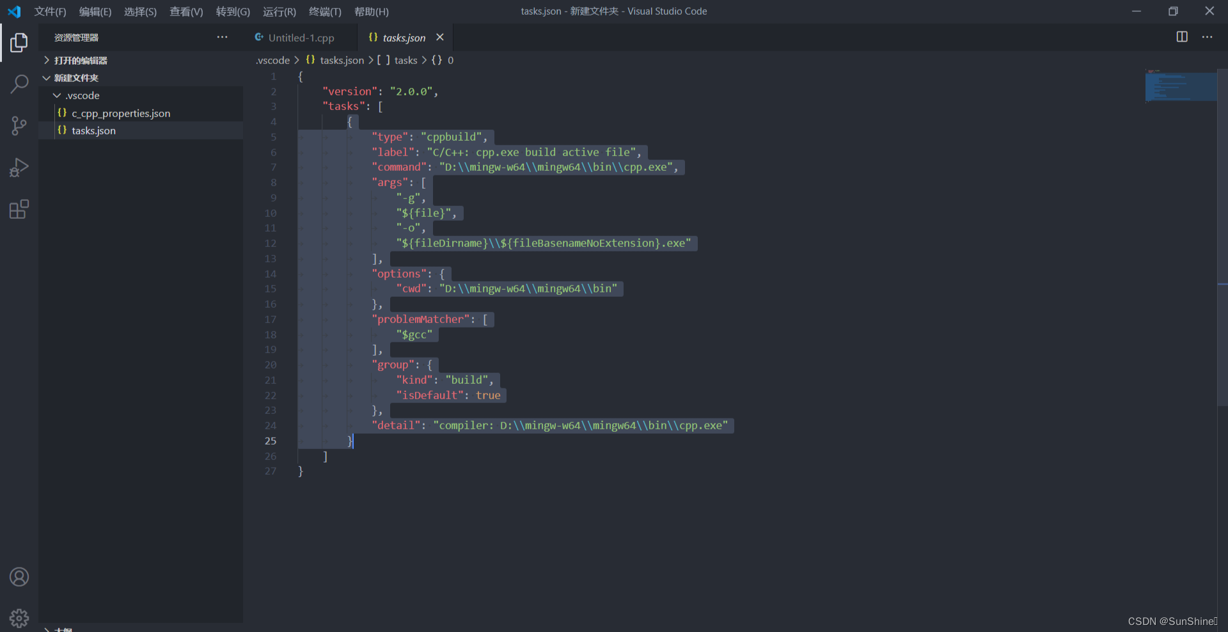Viewport: 1228px width, 632px height.
Task: Open the Extensions view
Action: click(19, 209)
